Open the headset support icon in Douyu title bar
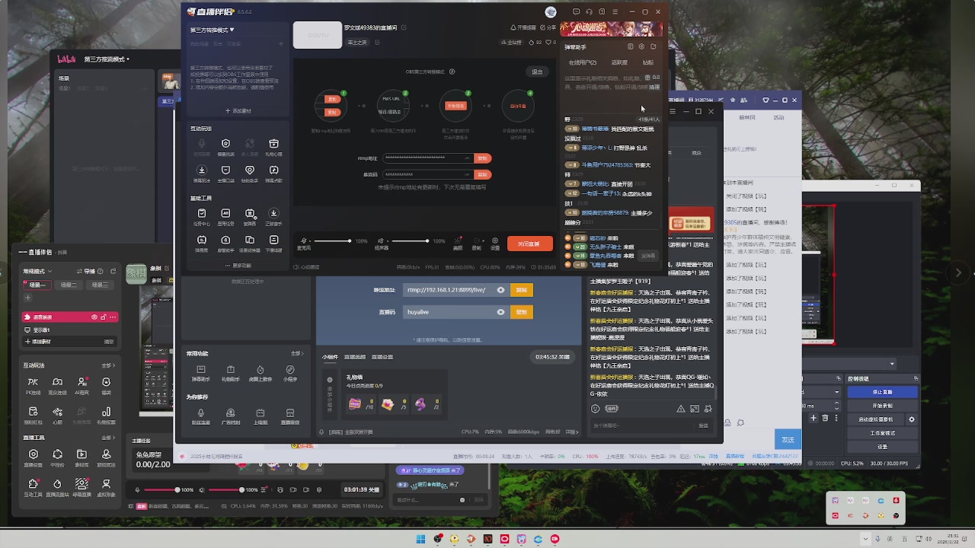The width and height of the screenshot is (975, 548). [x=589, y=12]
